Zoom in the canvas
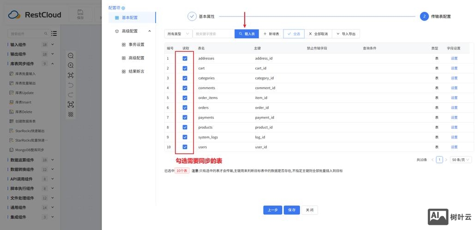The height and width of the screenshot is (230, 475). click(71, 65)
